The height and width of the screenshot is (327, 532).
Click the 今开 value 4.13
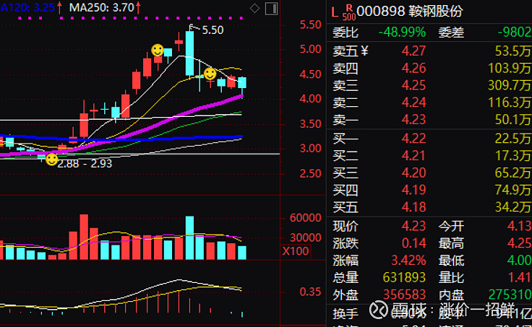[x=519, y=226]
